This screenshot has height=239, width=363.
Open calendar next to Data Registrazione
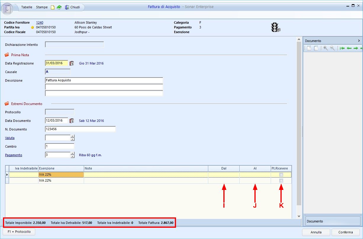tap(72, 63)
